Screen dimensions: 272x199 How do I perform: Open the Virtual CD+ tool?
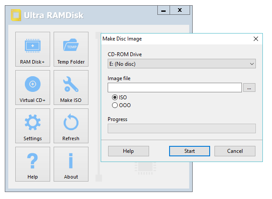click(x=33, y=88)
